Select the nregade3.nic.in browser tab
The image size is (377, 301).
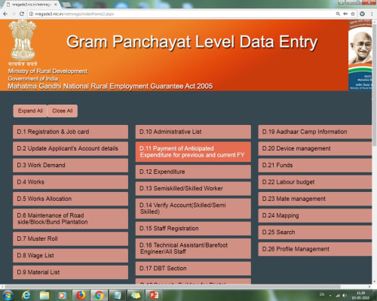click(32, 5)
